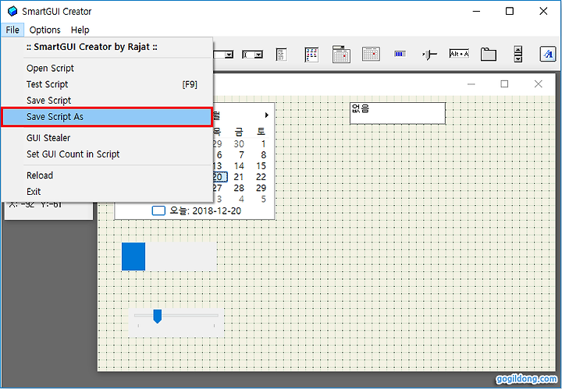The width and height of the screenshot is (562, 389).
Task: Close the SmartGUI Creator window
Action: (543, 12)
